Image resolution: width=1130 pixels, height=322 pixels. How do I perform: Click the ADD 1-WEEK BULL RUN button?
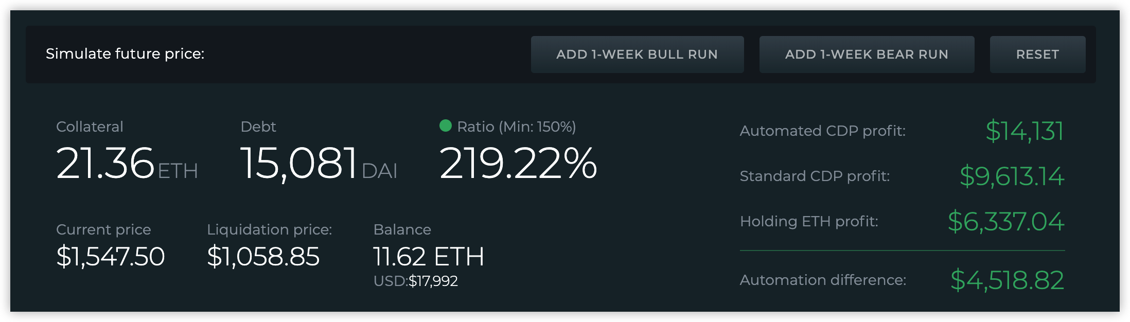click(637, 55)
